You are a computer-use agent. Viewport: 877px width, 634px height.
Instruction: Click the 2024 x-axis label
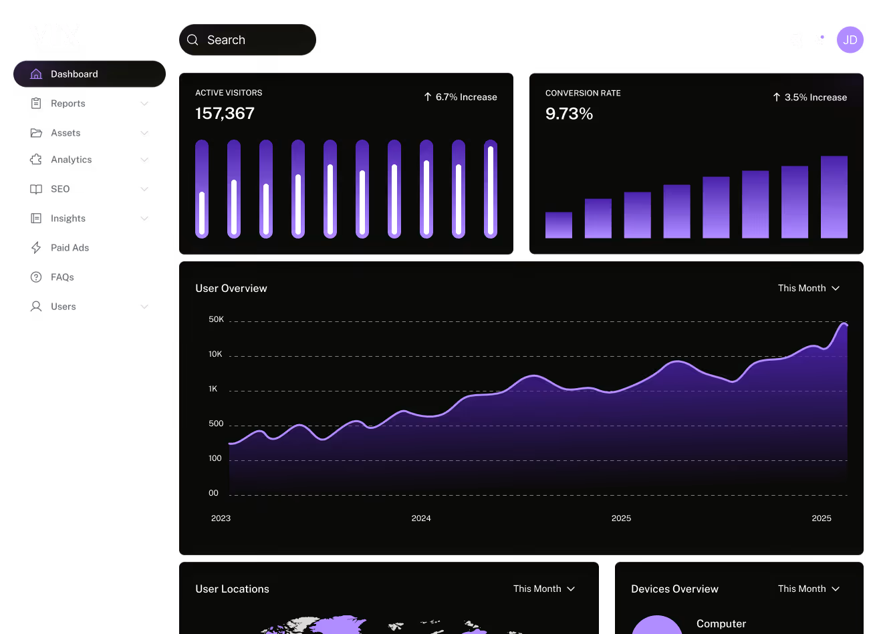pyautogui.click(x=421, y=518)
